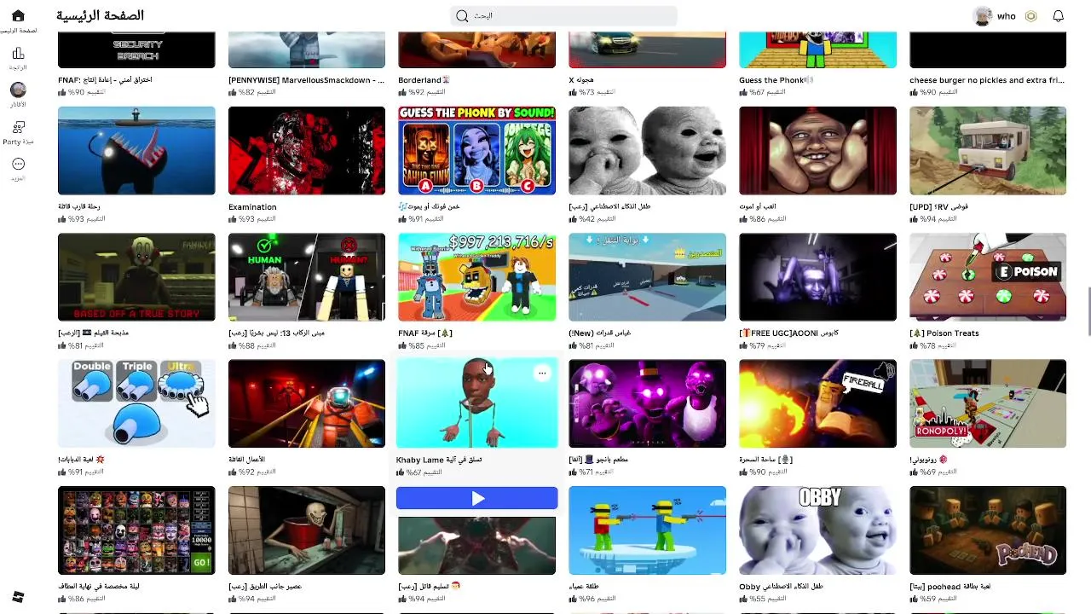Open the Double Triple Ultra tanks thumbnail
Image resolution: width=1091 pixels, height=614 pixels.
pyautogui.click(x=136, y=403)
